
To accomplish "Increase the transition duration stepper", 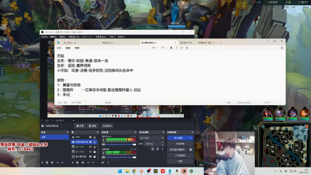I will pos(162,142).
